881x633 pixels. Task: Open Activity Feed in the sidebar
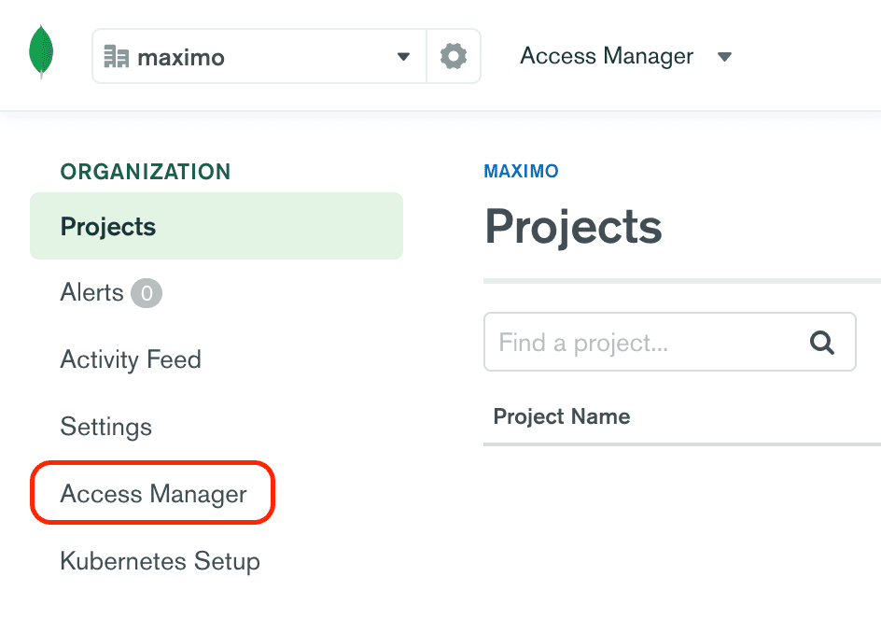coord(131,359)
